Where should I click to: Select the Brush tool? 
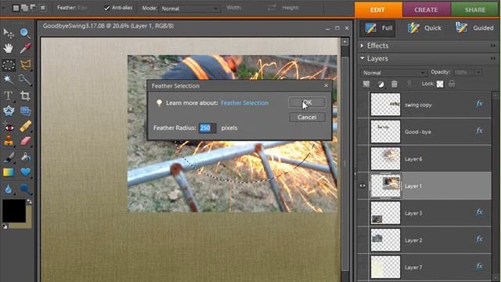(9, 157)
